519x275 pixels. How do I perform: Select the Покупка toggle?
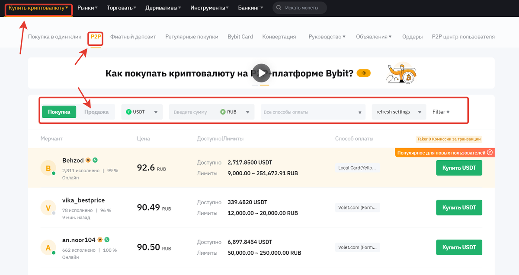[59, 112]
